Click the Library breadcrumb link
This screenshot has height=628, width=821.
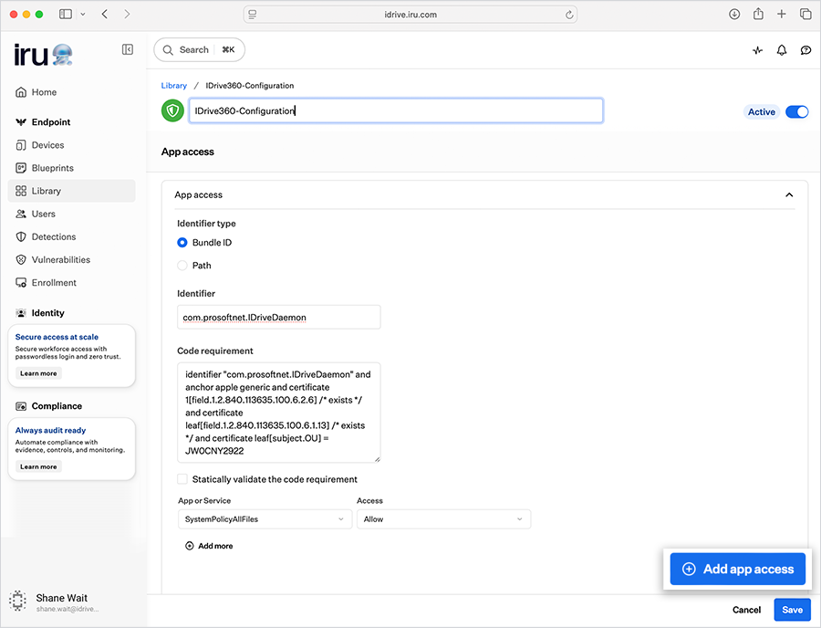pos(174,86)
